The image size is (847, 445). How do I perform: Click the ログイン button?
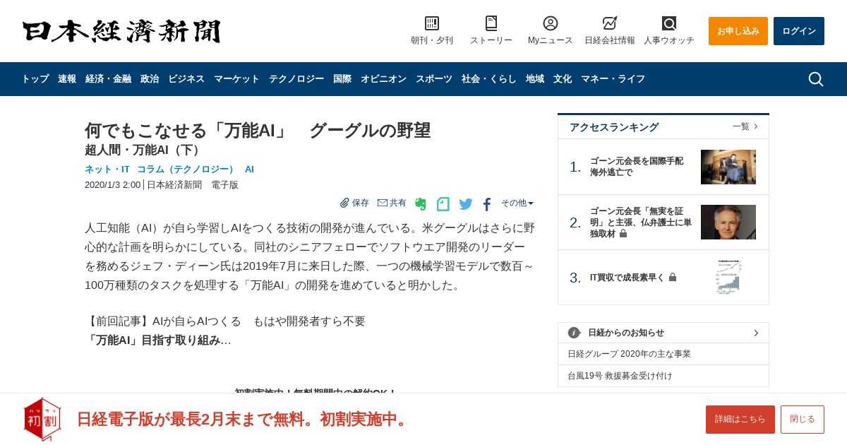point(799,31)
